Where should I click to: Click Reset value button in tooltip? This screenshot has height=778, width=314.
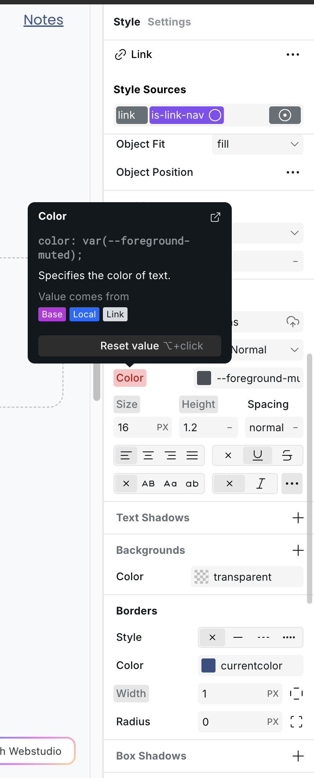click(130, 346)
